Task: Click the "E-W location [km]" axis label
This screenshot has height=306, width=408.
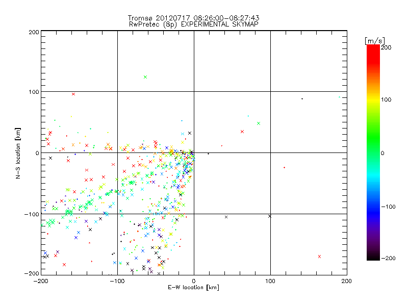Action: point(193,288)
